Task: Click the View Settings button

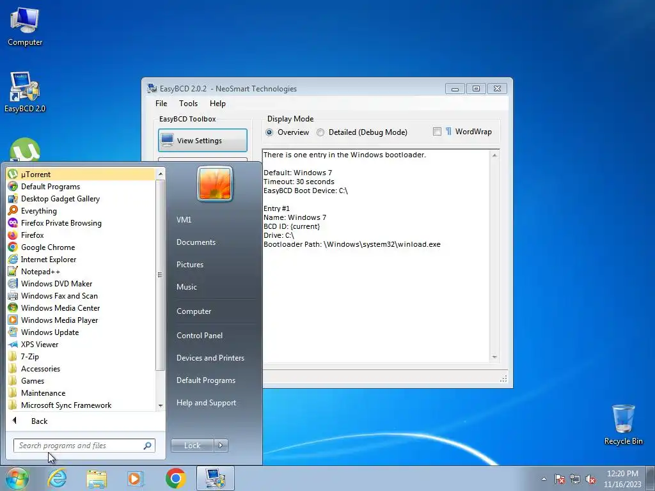Action: (203, 140)
